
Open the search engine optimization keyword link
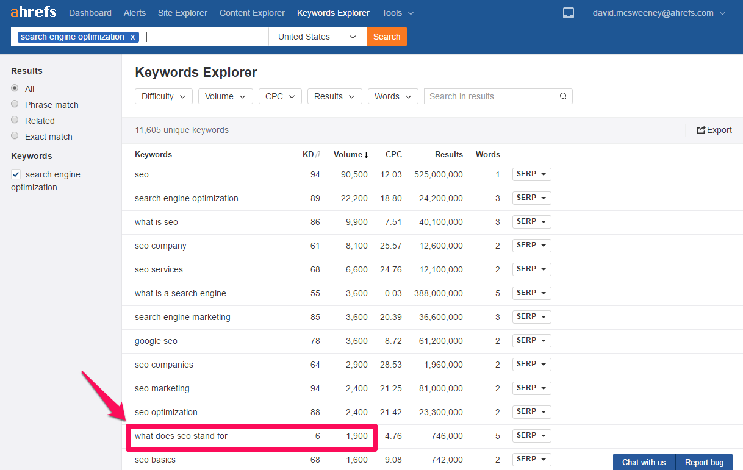[x=187, y=198]
